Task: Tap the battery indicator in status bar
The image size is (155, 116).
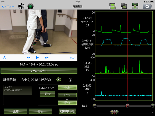Action: click(152, 2)
